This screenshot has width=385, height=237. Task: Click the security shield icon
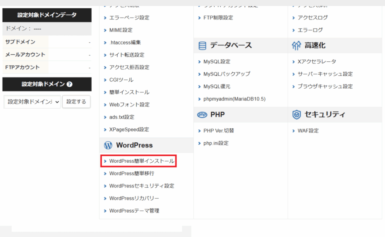pos(297,115)
